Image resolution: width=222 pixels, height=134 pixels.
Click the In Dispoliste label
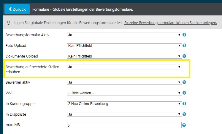[16, 114]
